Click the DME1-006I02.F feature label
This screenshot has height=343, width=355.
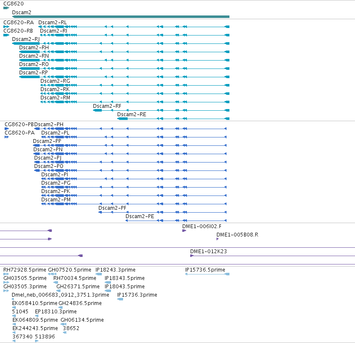pyautogui.click(x=202, y=226)
